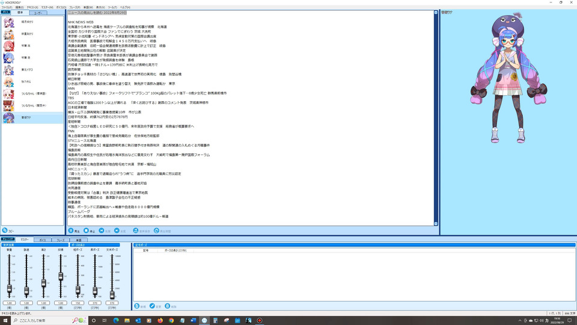This screenshot has width=577, height=325.
Task: Click the ポーズの長さ column header
Action: pos(176,250)
